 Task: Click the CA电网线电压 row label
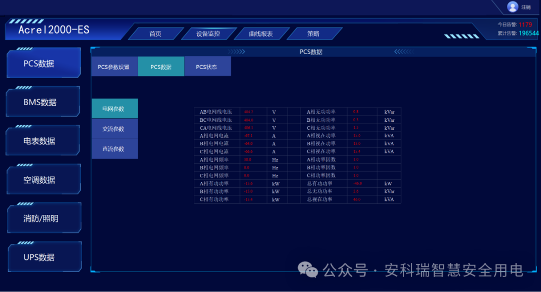point(215,128)
